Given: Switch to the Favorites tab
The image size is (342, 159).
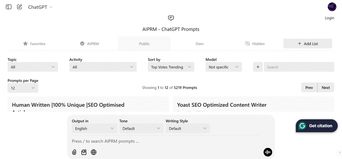Looking at the screenshot, I should (34, 44).
